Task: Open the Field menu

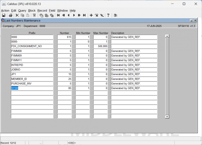Action: pos(52,11)
